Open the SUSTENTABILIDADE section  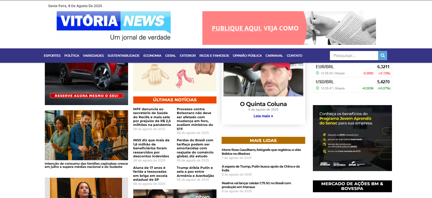click(123, 55)
